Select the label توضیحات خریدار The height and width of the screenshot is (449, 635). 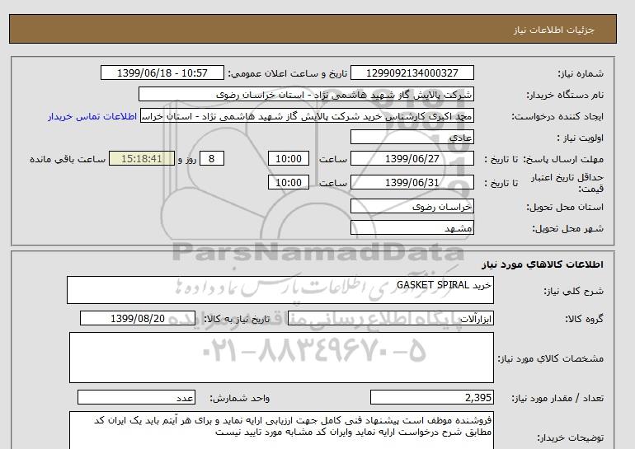[570, 437]
